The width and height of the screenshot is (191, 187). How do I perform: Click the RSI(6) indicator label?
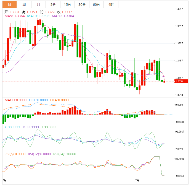15,154
